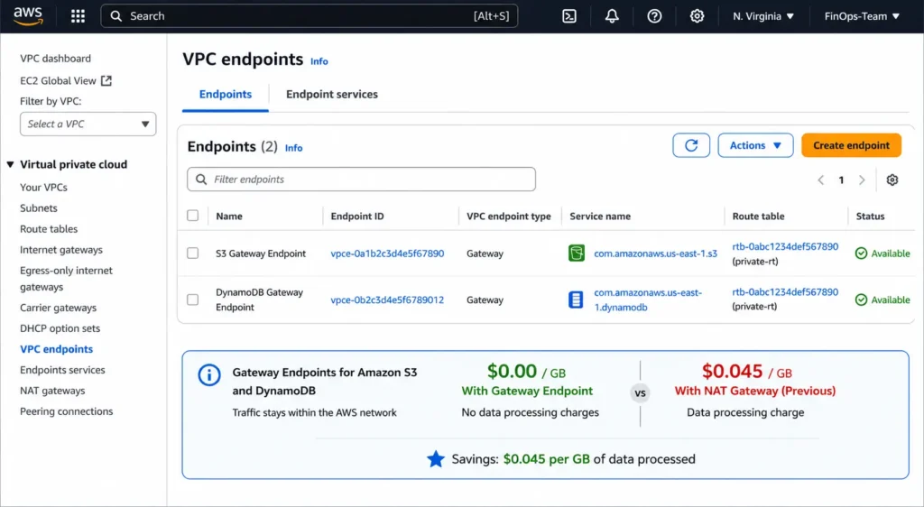
Task: Click the AWS logo home icon
Action: pyautogui.click(x=28, y=16)
